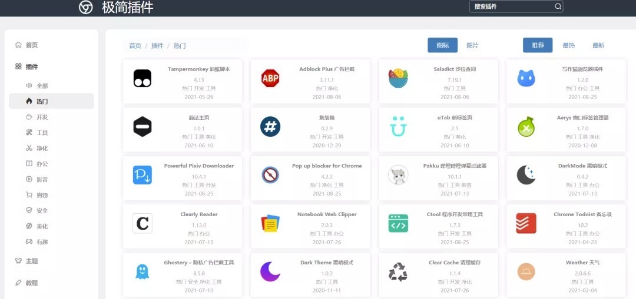Image resolution: width=636 pixels, height=299 pixels.
Task: Open the 主题 sidebar menu
Action: click(32, 261)
